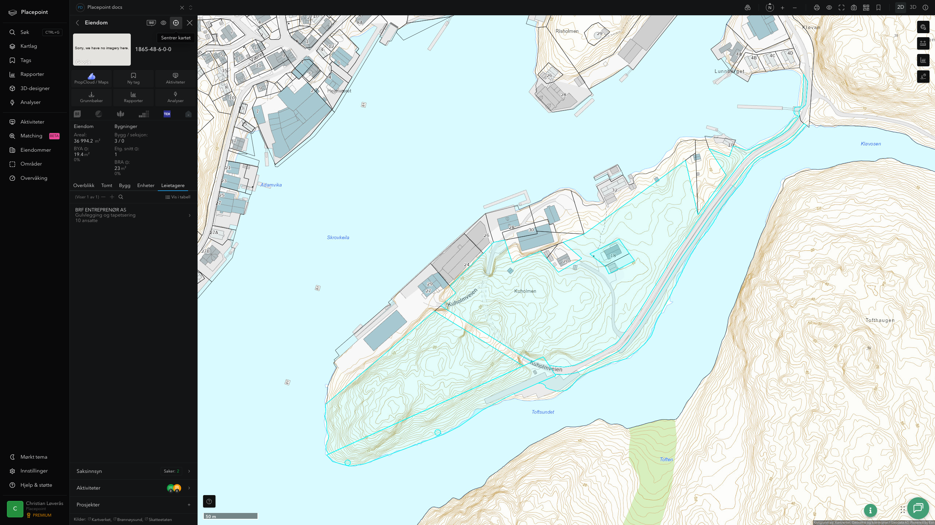
Task: Select the stepped bars data source icon
Action: click(x=144, y=114)
